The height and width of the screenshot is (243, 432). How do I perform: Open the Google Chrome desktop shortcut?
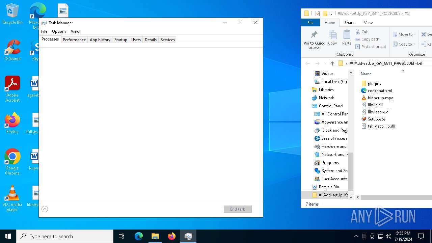(x=12, y=162)
